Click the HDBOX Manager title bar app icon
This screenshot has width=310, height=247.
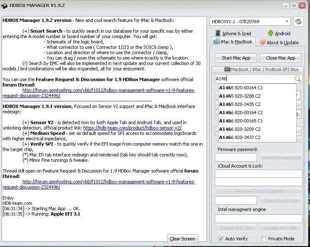click(x=5, y=6)
